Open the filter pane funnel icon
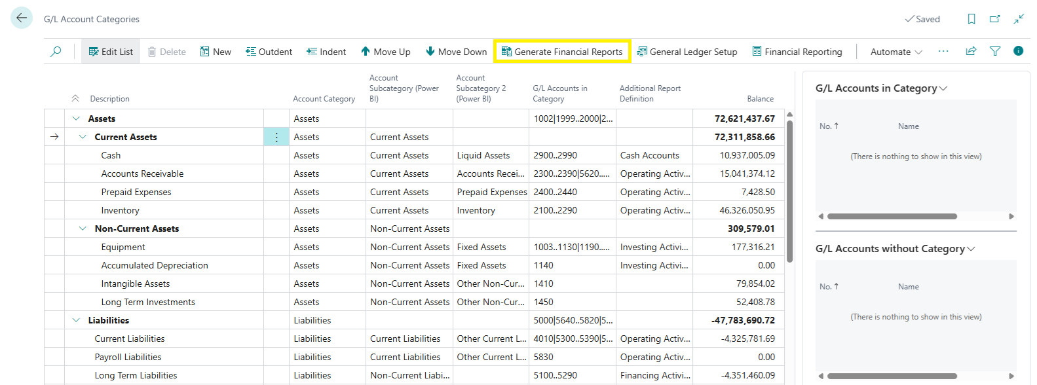 [x=995, y=51]
